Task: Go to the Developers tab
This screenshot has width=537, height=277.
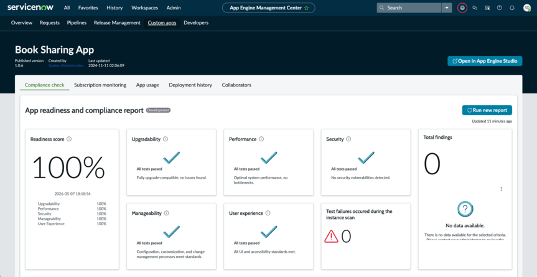Action: tap(196, 22)
